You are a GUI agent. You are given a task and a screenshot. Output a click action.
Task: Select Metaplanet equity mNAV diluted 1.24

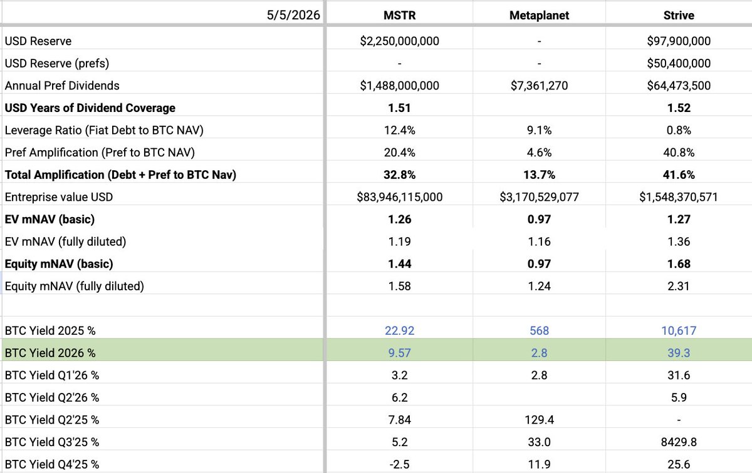[539, 287]
